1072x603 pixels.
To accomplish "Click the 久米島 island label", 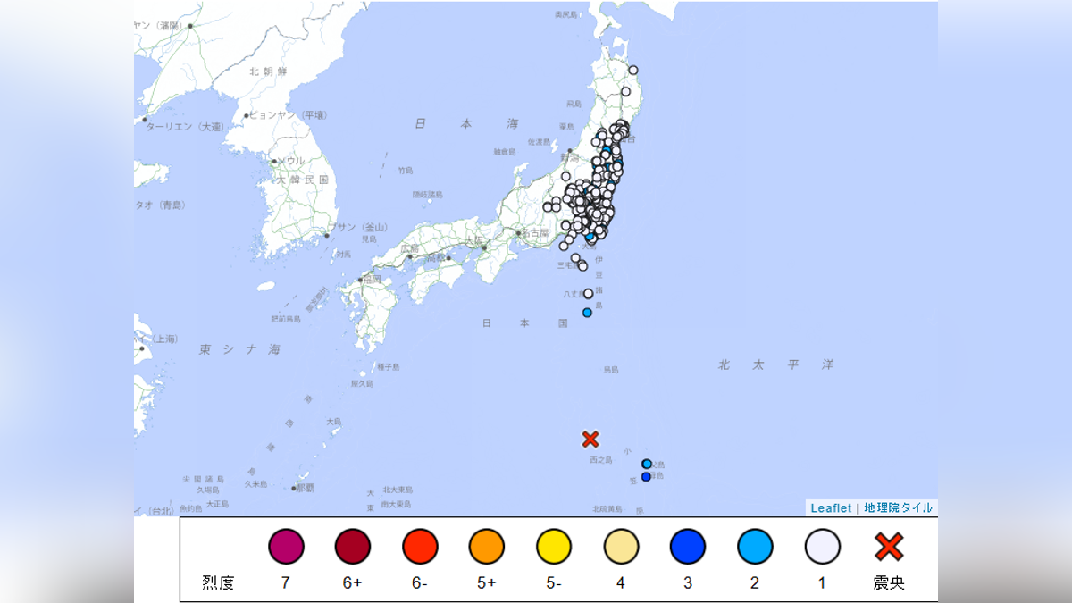I will (x=255, y=483).
